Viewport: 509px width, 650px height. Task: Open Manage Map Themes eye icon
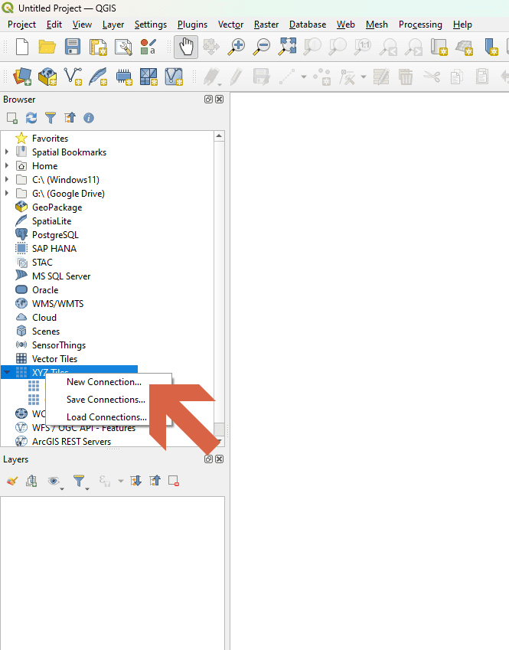tap(54, 481)
